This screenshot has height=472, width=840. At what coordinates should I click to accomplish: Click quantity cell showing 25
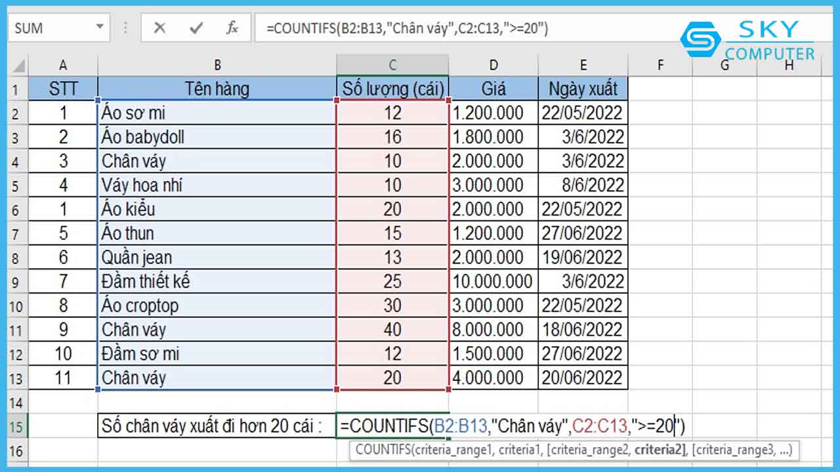[x=392, y=281]
